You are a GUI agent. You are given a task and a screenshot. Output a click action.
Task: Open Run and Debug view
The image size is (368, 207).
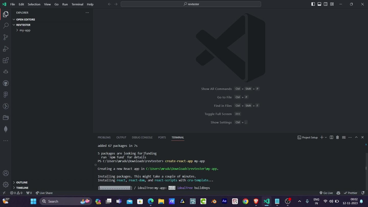tap(6, 49)
